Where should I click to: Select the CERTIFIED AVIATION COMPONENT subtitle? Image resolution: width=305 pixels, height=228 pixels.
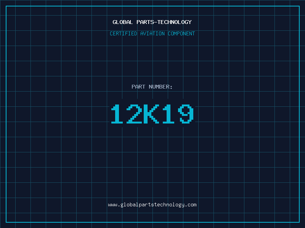pos(152,33)
